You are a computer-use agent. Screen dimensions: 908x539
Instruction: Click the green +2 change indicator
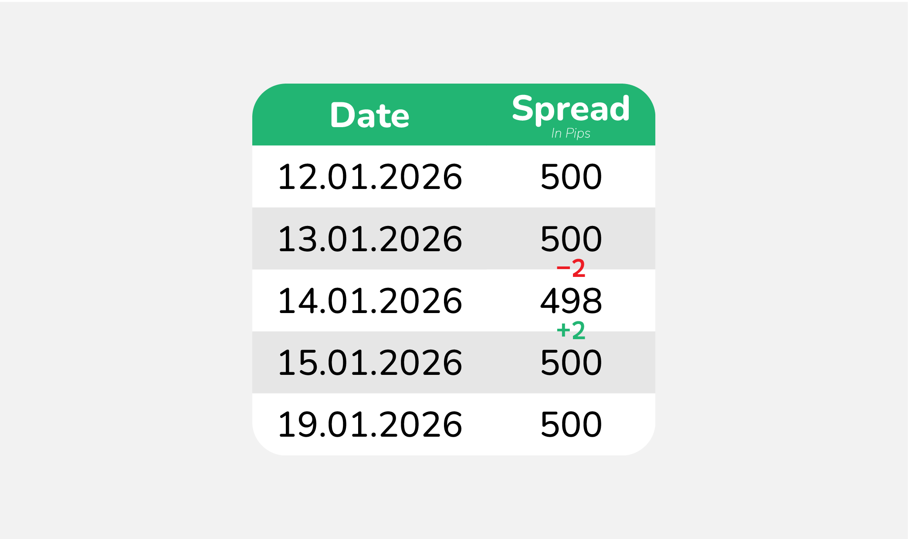tap(571, 330)
